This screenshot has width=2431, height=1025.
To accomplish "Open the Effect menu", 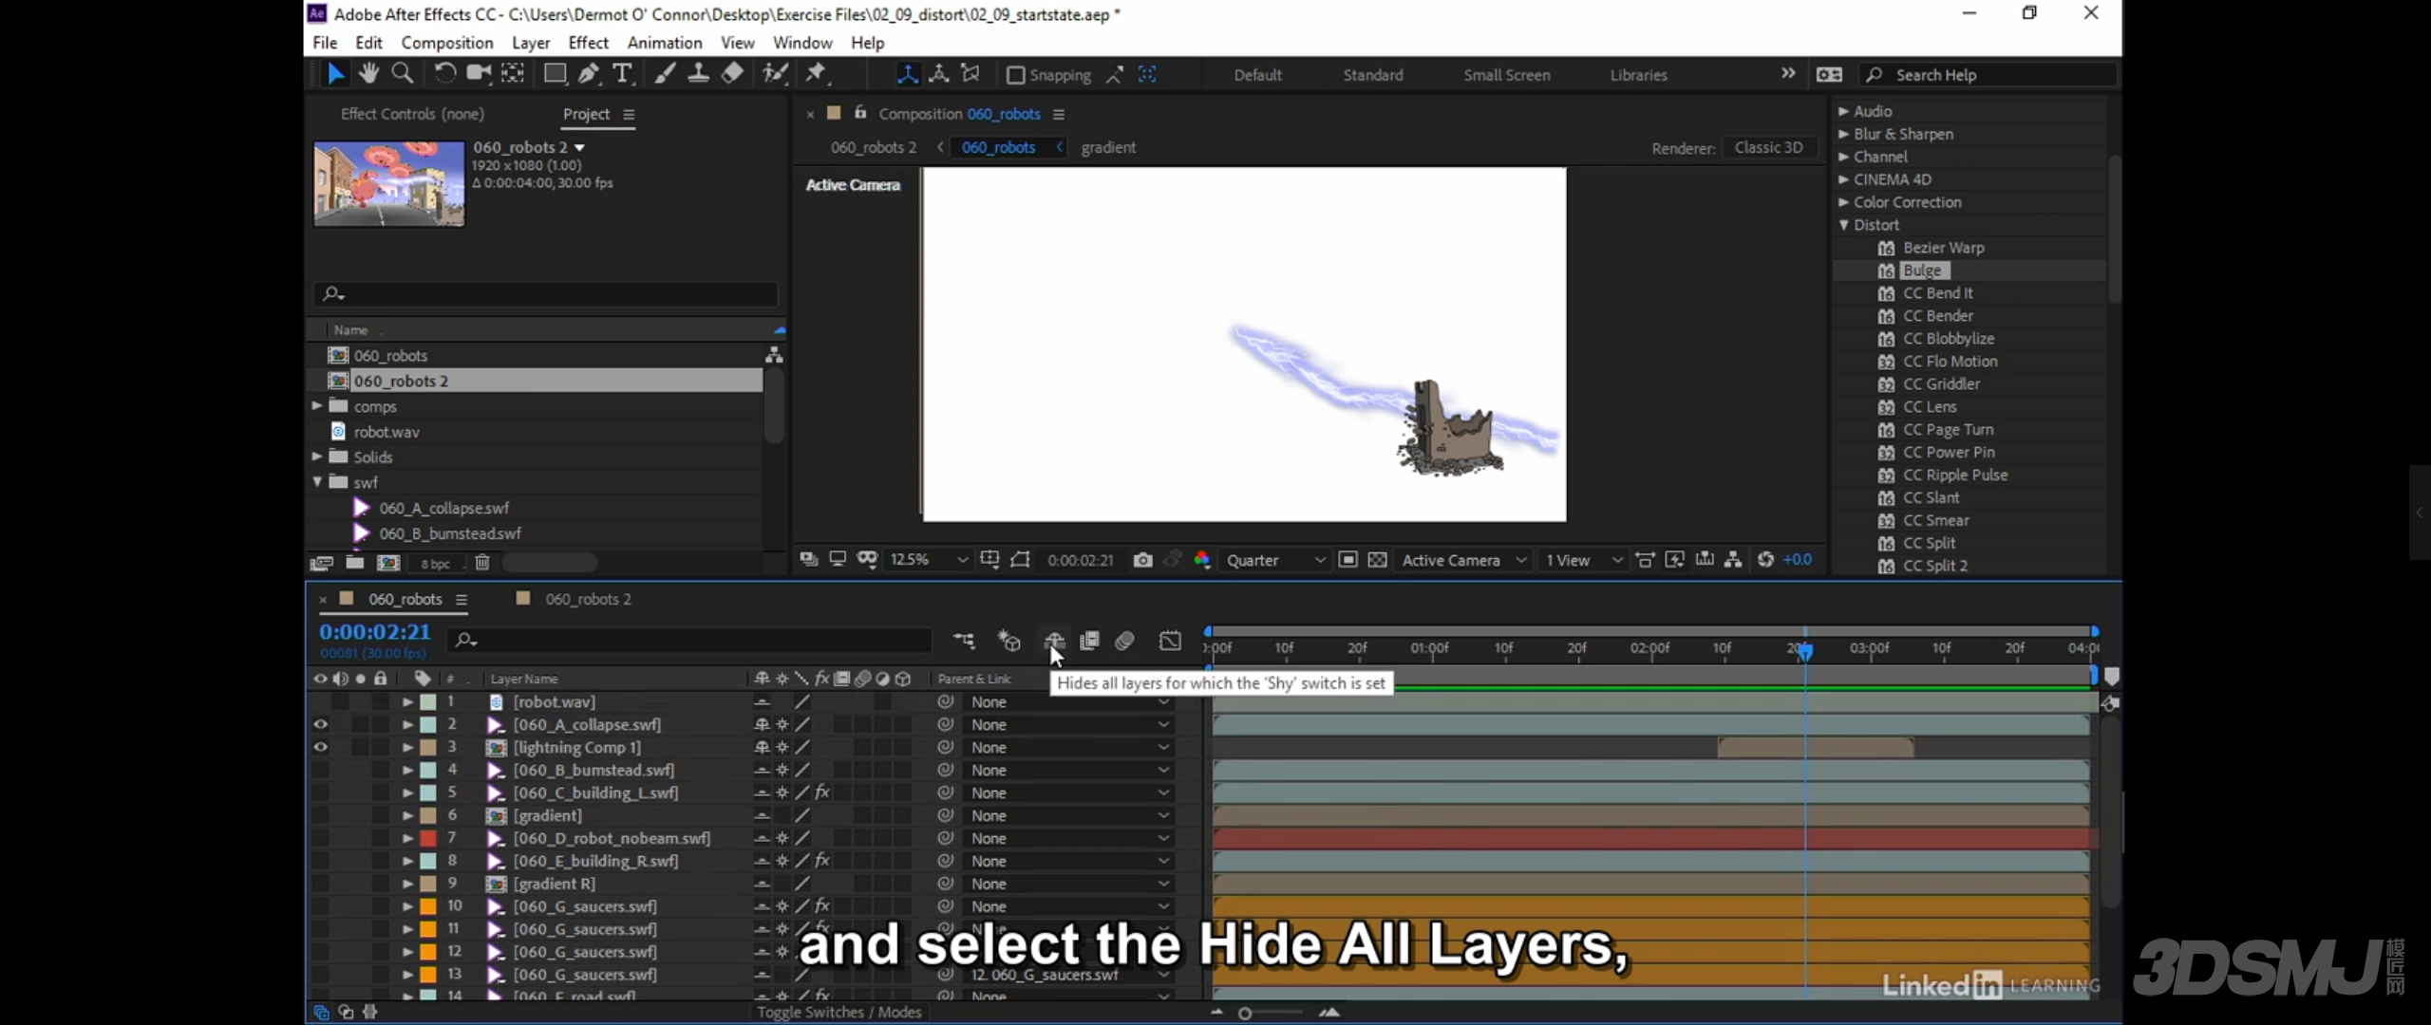I will point(588,43).
